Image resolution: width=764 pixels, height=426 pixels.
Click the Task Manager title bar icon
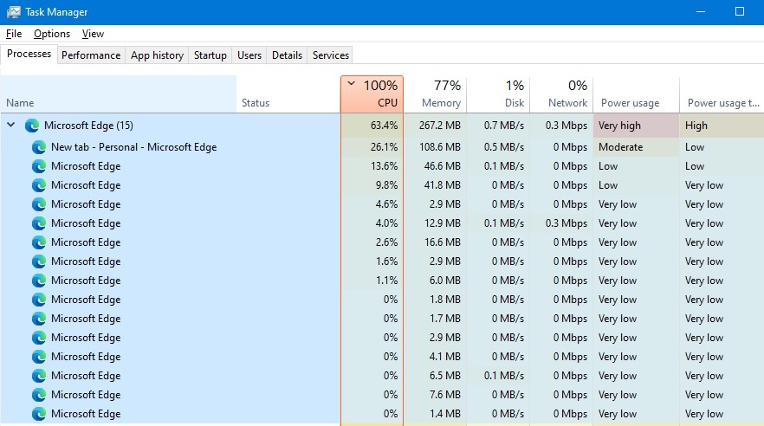(x=13, y=11)
